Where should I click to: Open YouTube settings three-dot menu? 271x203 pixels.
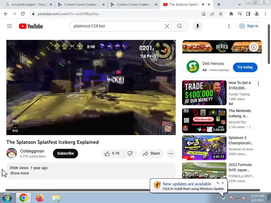[x=229, y=26]
